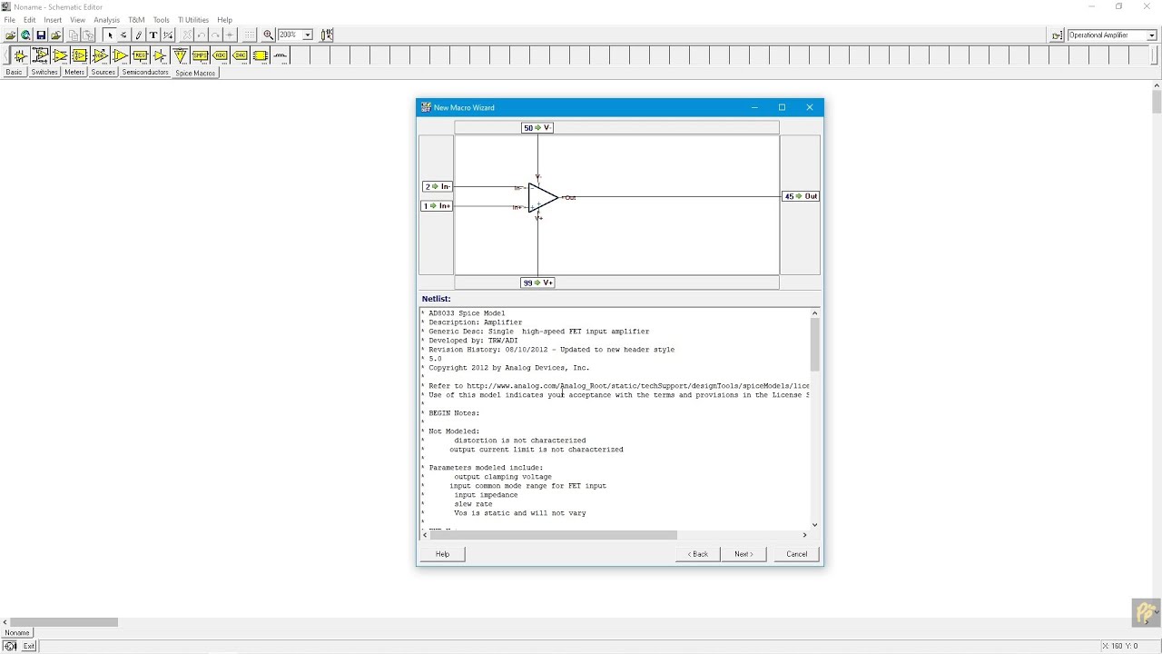This screenshot has width=1162, height=654.
Task: Switch to the Basic component tab
Action: [x=14, y=72]
